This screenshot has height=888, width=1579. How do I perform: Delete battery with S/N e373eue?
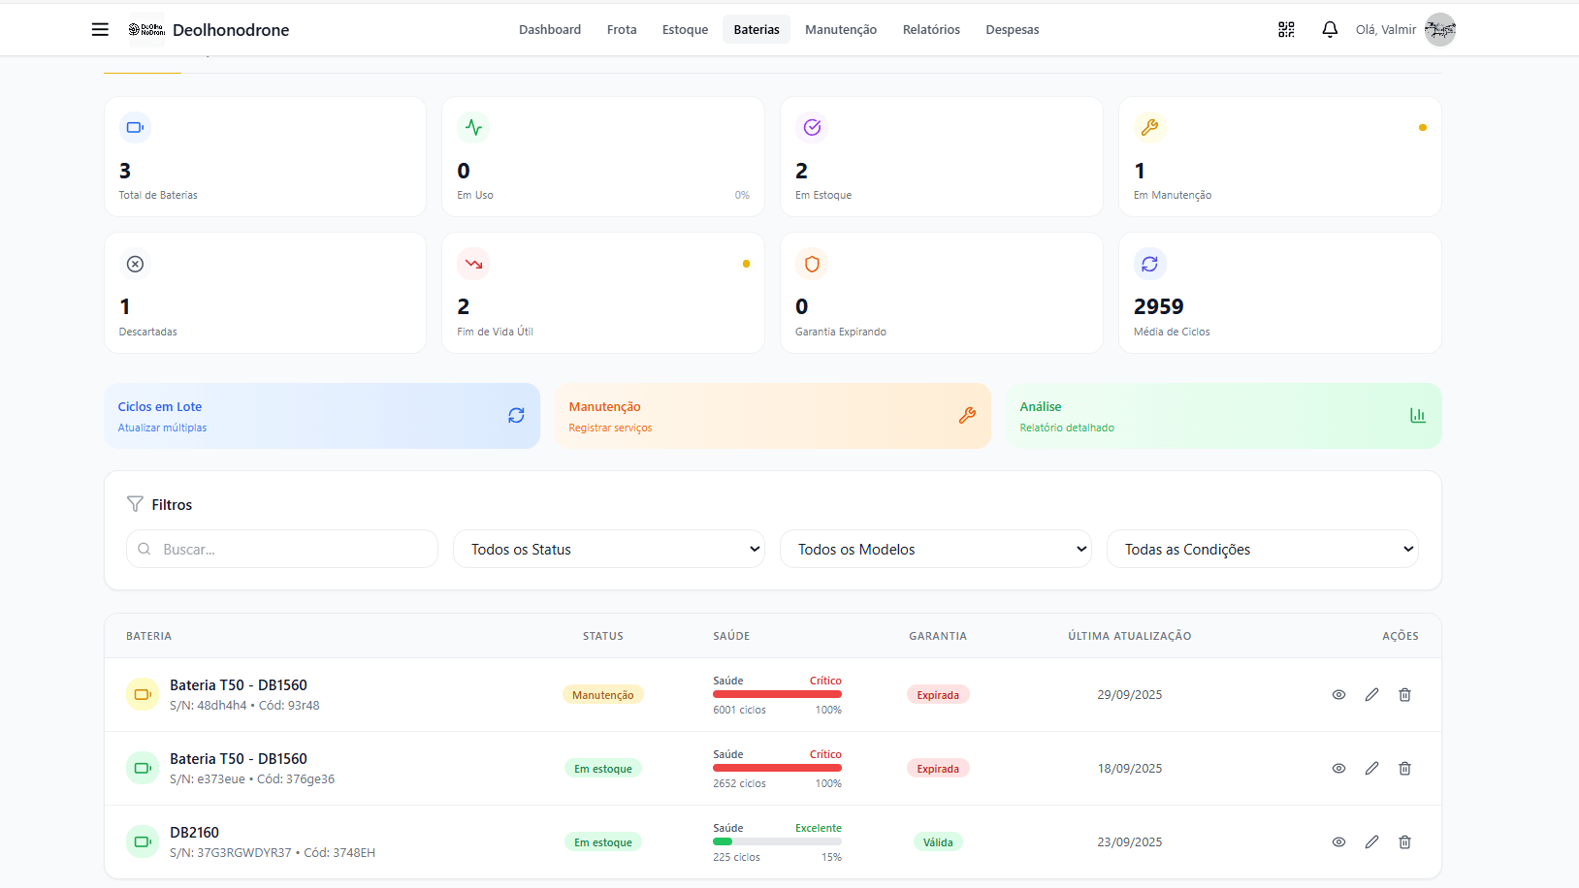point(1404,768)
